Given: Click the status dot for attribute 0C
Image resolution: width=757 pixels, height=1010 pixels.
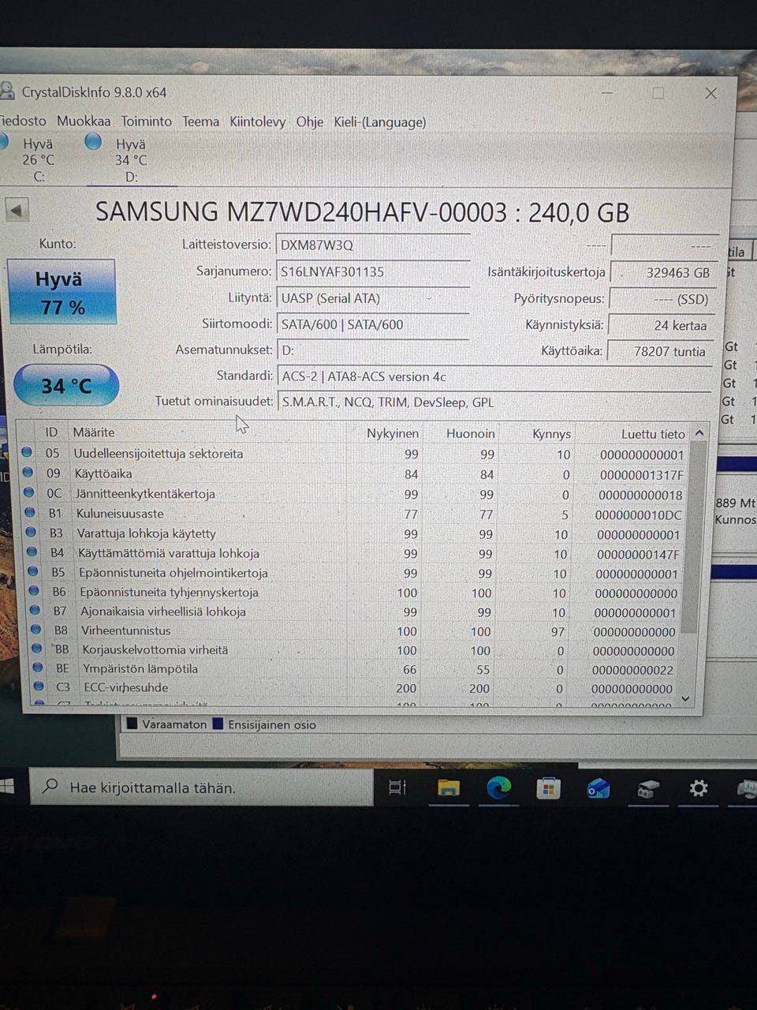Looking at the screenshot, I should pyautogui.click(x=29, y=492).
